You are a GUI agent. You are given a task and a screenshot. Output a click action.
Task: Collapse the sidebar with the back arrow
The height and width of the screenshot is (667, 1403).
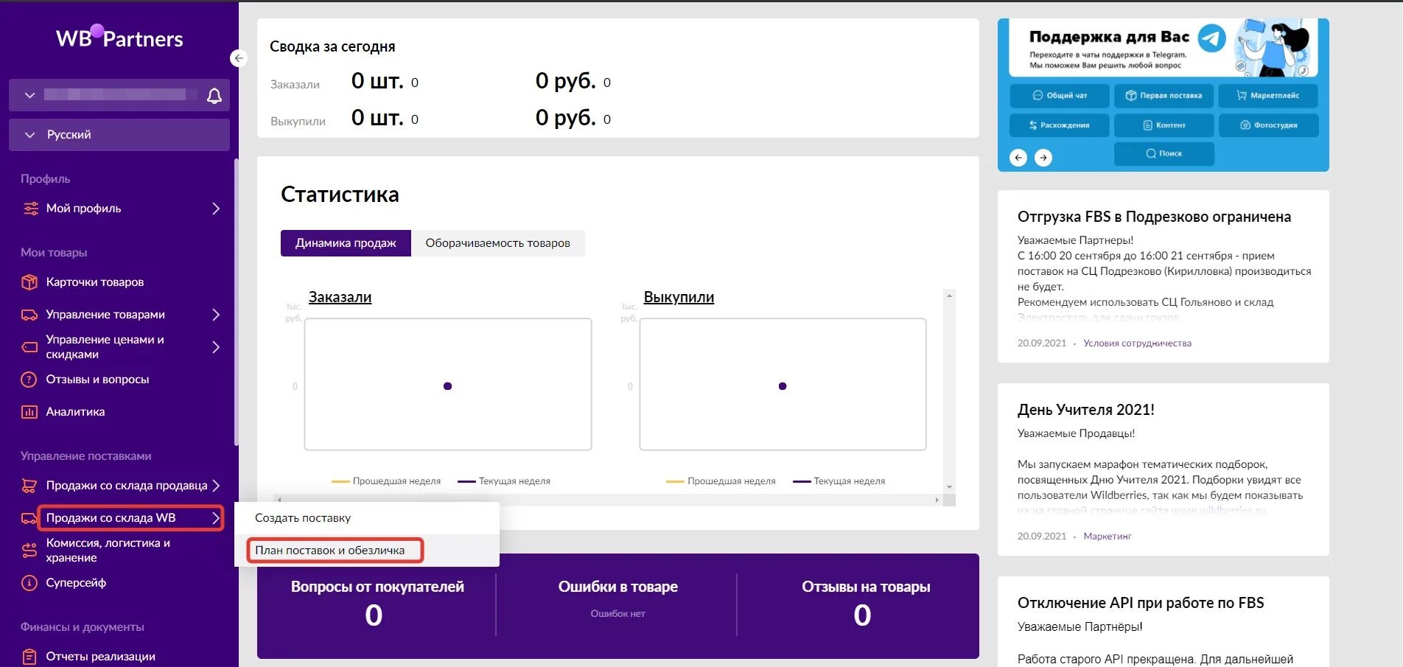[x=238, y=58]
